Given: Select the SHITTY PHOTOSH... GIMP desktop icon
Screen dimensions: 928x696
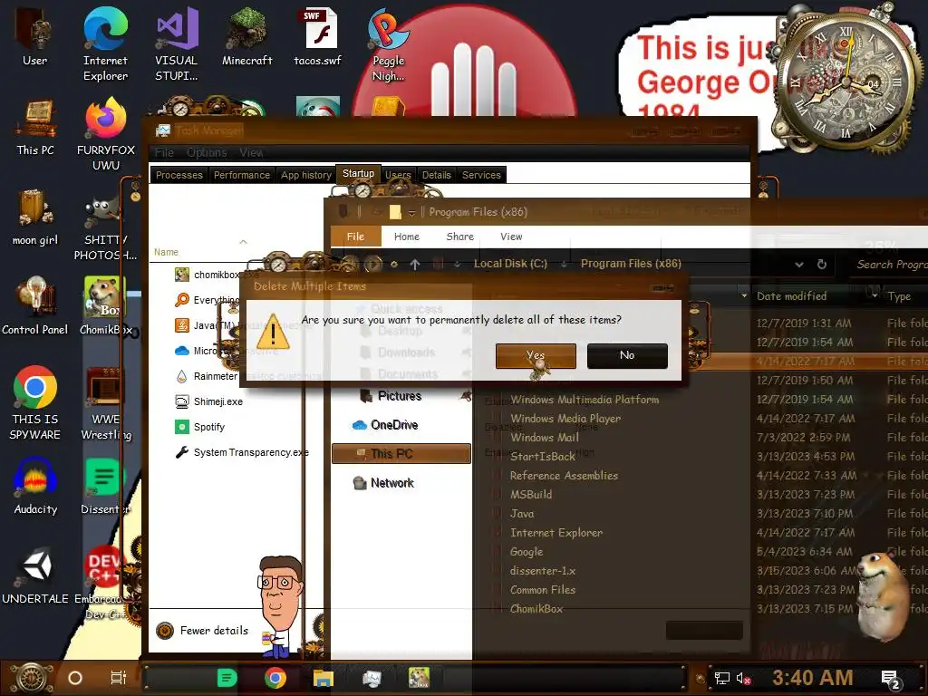Looking at the screenshot, I should [x=105, y=231].
